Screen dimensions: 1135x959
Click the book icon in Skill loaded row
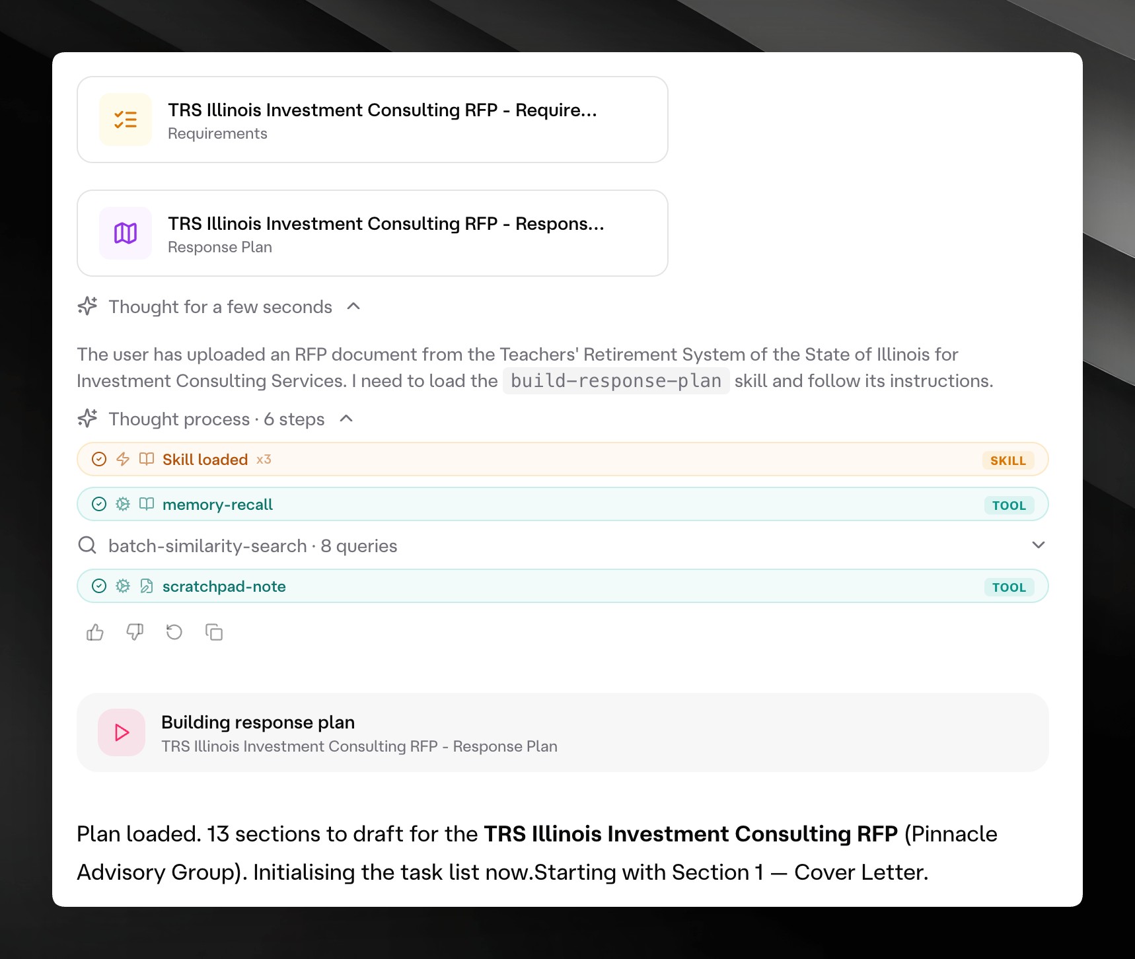point(147,459)
